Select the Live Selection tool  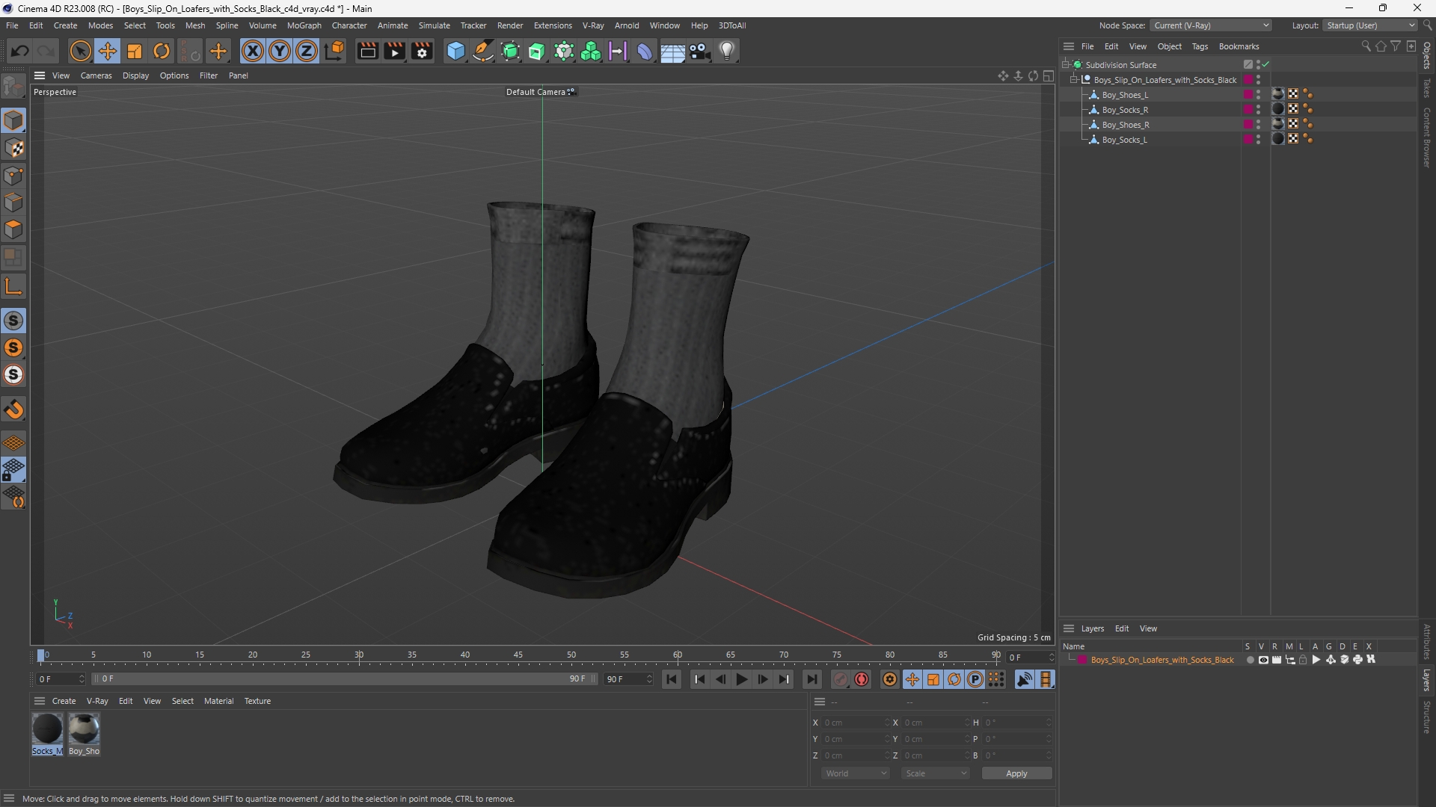click(x=80, y=51)
